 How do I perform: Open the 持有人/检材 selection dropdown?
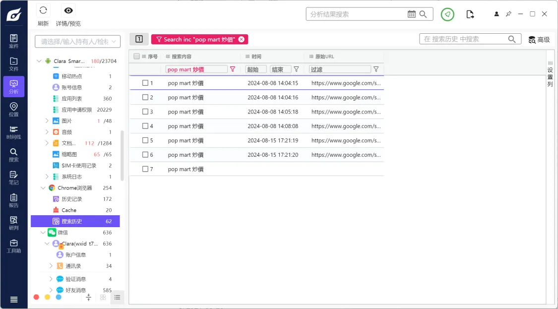click(x=77, y=42)
